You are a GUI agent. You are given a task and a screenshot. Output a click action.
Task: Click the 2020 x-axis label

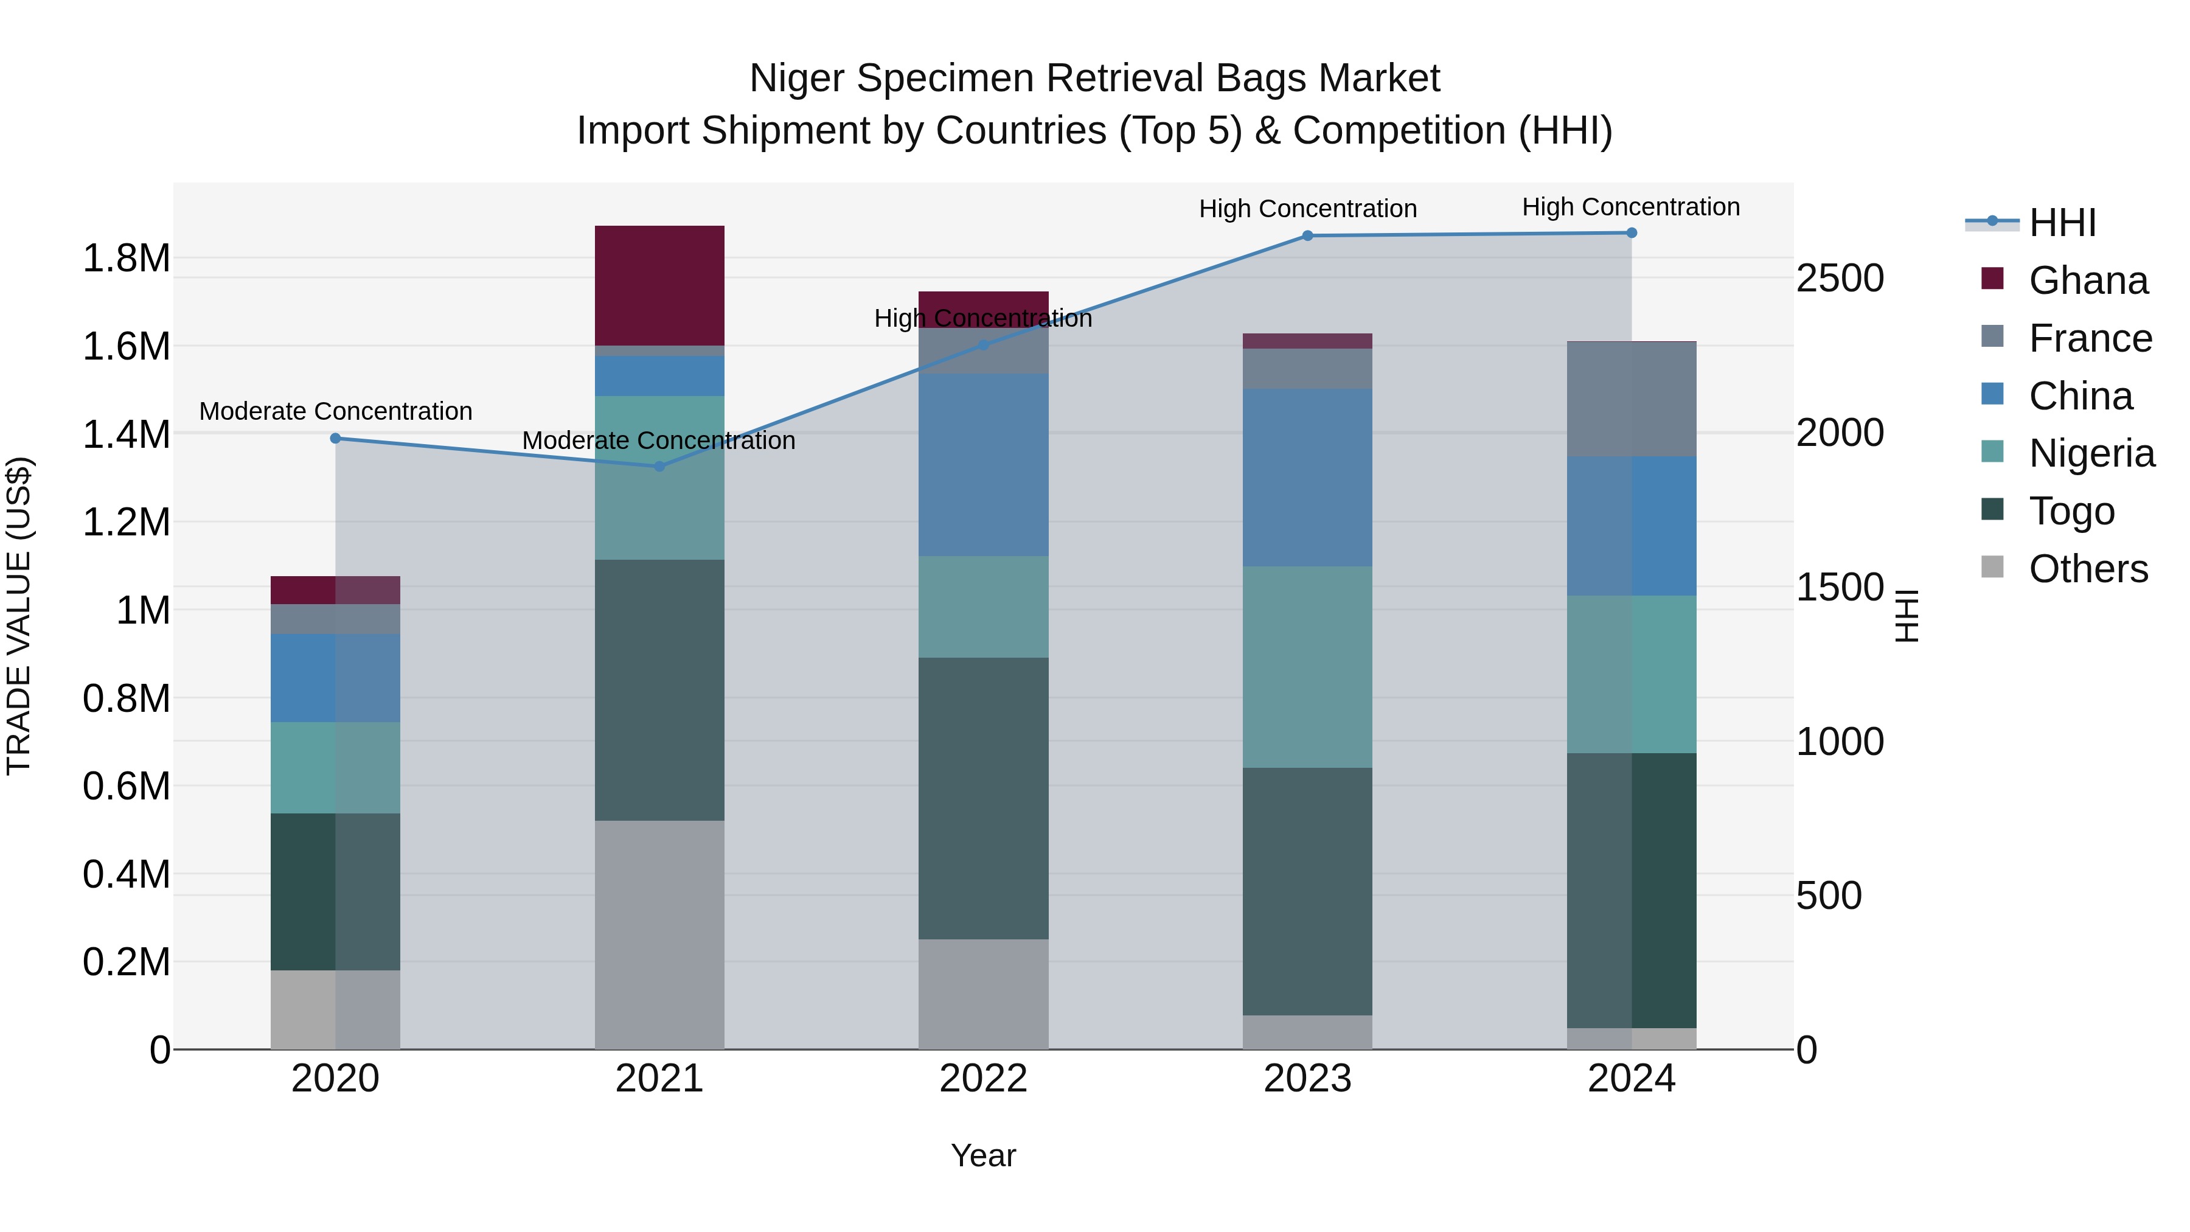335,1079
